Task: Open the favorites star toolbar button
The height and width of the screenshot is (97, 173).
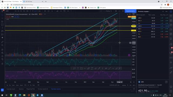Action: click(2, 90)
